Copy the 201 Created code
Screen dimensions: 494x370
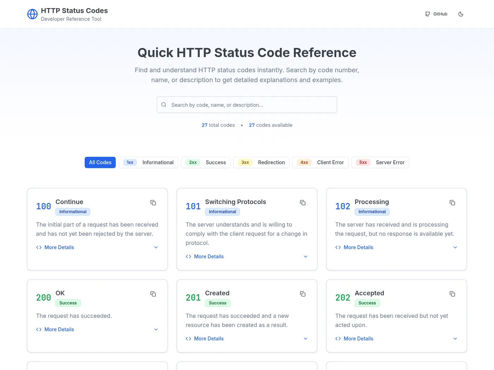(303, 294)
